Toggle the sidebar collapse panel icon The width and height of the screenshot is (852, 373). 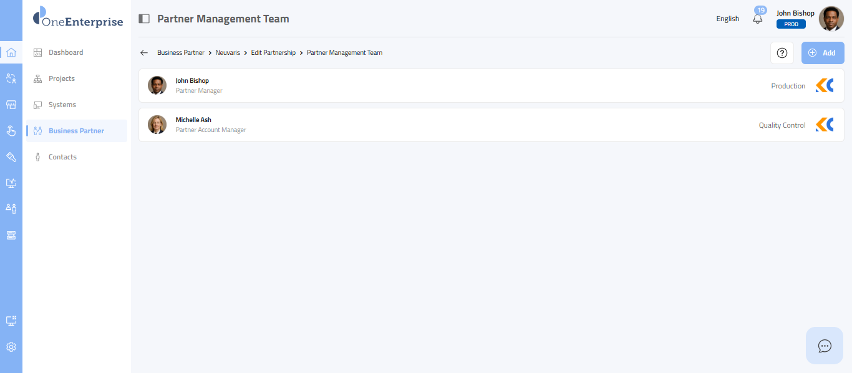pos(144,19)
